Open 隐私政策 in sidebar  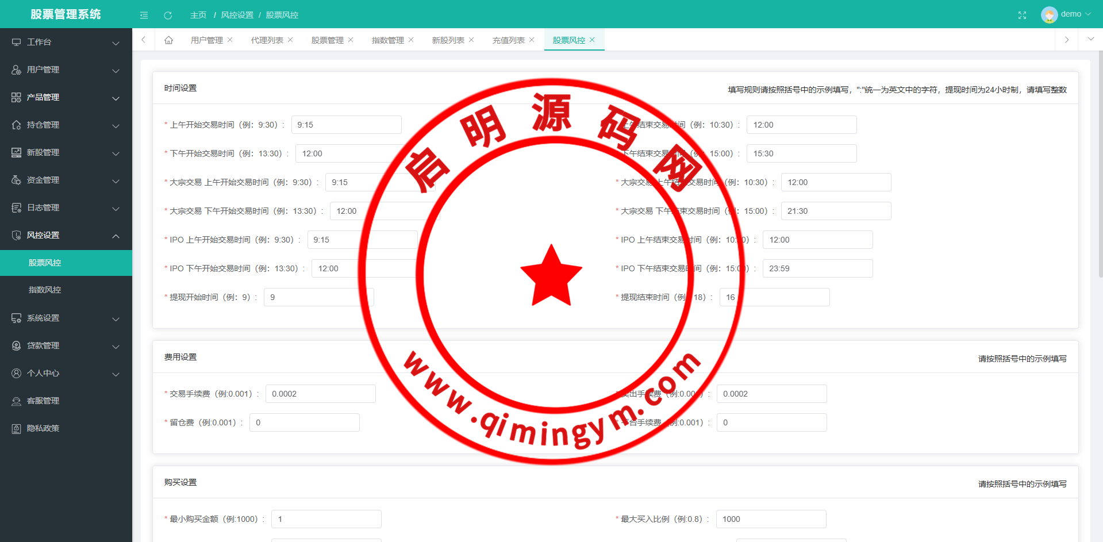tap(43, 429)
